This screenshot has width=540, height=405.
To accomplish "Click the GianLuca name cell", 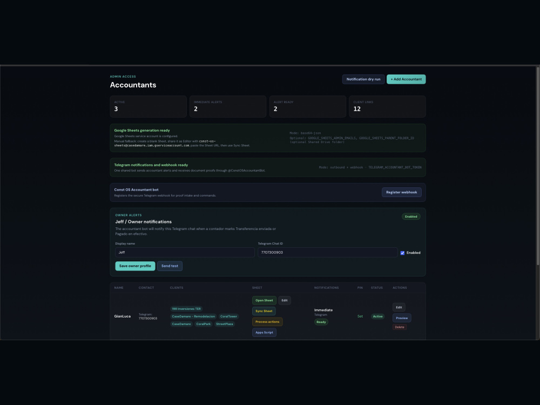I will pyautogui.click(x=122, y=316).
